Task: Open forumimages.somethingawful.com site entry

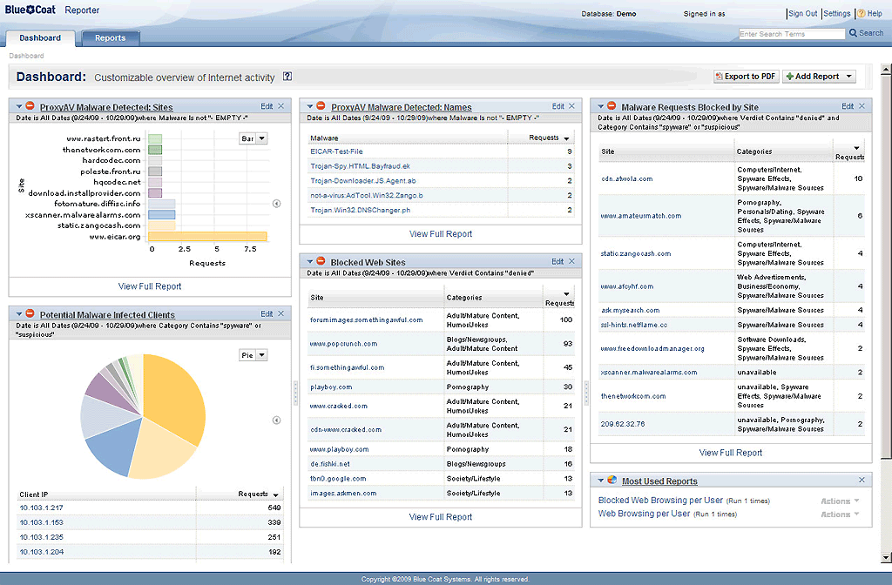Action: [367, 320]
